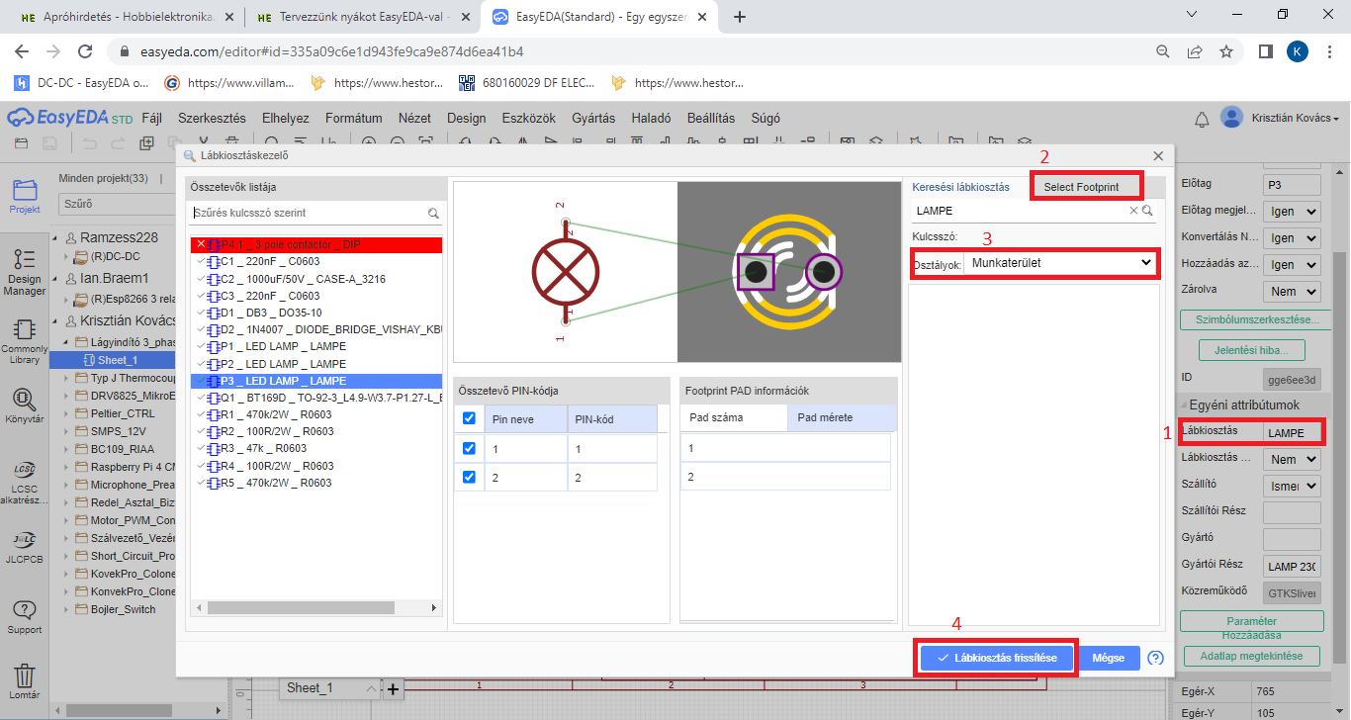The height and width of the screenshot is (720, 1351).
Task: Switch to the Keresési lábkiosztás tab
Action: [x=960, y=187]
